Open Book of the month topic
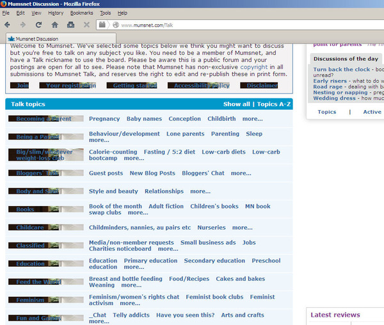The height and width of the screenshot is (325, 384). [x=115, y=206]
